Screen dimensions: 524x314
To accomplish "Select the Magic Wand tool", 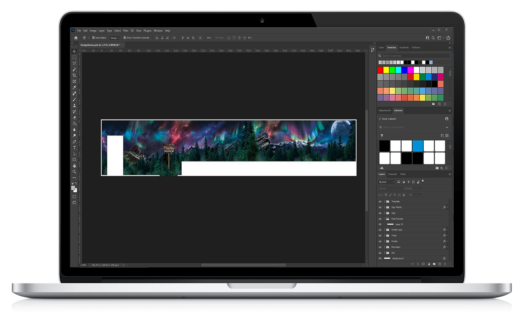I will tap(74, 69).
